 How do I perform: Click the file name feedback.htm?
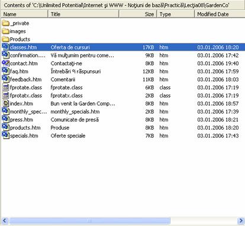click(25, 79)
